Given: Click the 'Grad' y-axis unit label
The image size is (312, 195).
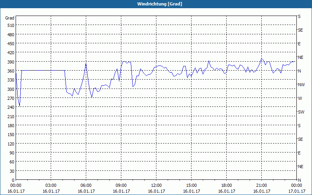Looking at the screenshot, I should (10, 18).
